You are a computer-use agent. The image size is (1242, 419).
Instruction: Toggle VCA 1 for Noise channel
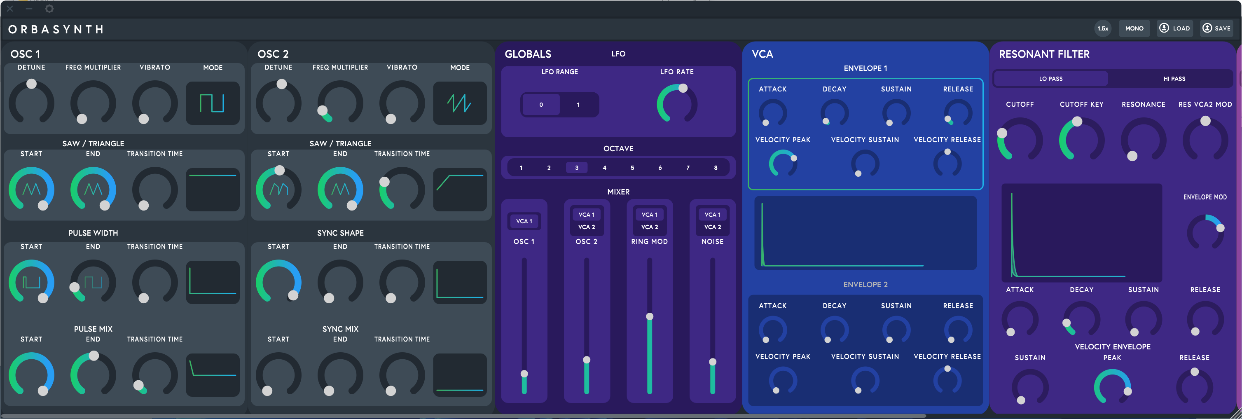point(713,215)
